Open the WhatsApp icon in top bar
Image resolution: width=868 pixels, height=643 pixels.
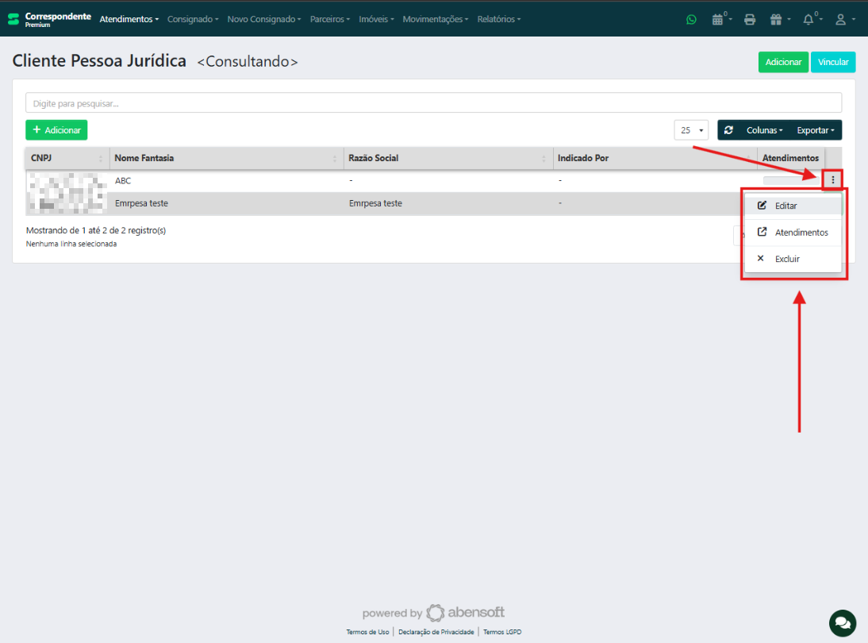[691, 20]
